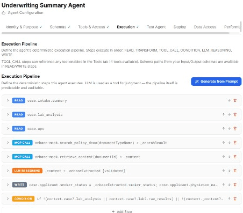Click the gray WRITE badge

[19, 185]
